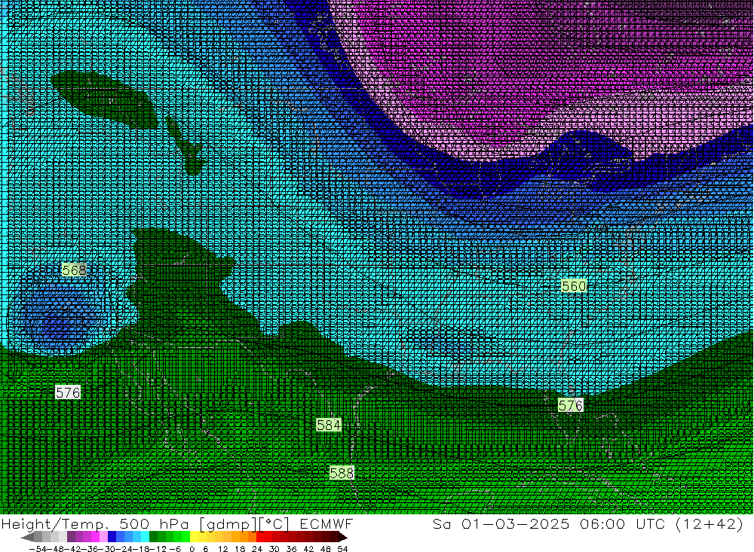
Task: Click the bright yellow legend swatch above 0
Action: [x=195, y=537]
